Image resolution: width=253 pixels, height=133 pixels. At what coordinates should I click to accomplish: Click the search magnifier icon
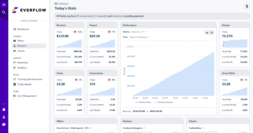4,12
